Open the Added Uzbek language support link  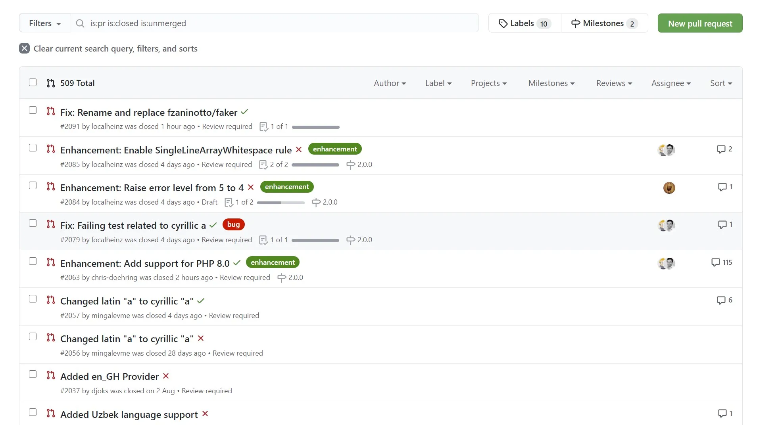129,415
